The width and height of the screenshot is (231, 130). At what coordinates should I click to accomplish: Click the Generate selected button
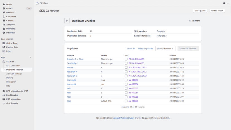pyautogui.click(x=188, y=49)
